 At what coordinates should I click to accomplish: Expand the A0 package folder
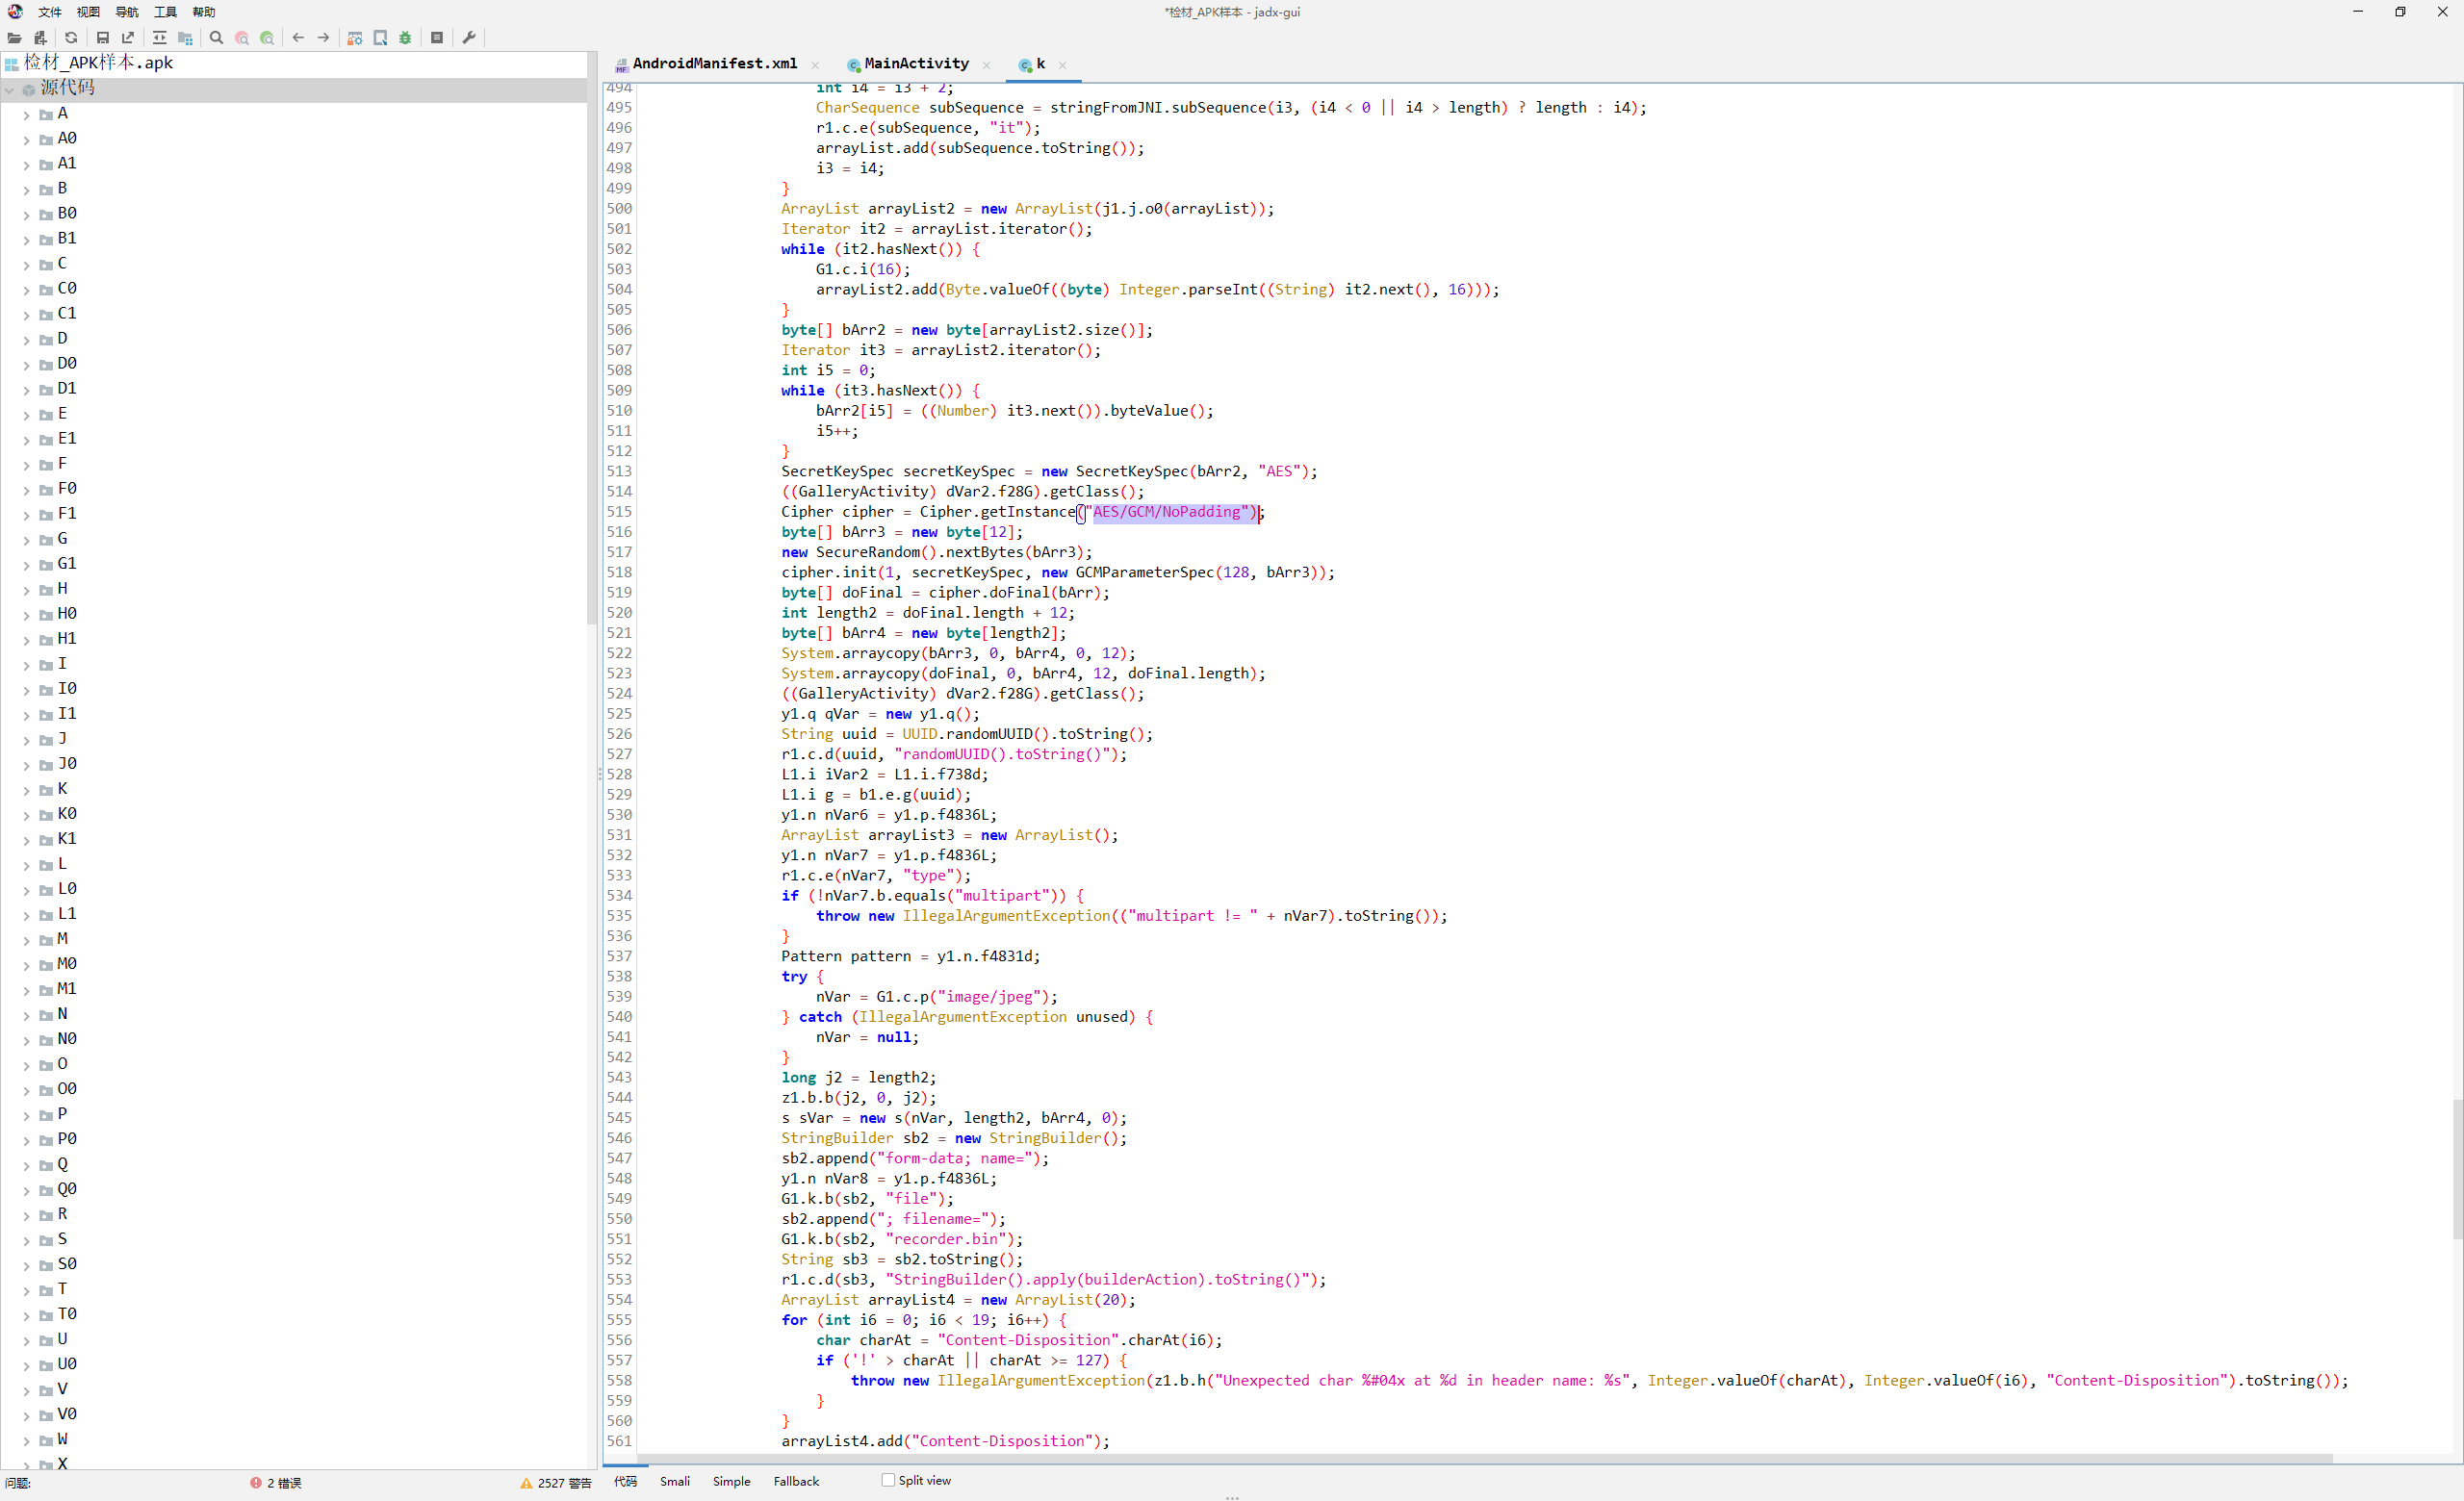tap(26, 140)
